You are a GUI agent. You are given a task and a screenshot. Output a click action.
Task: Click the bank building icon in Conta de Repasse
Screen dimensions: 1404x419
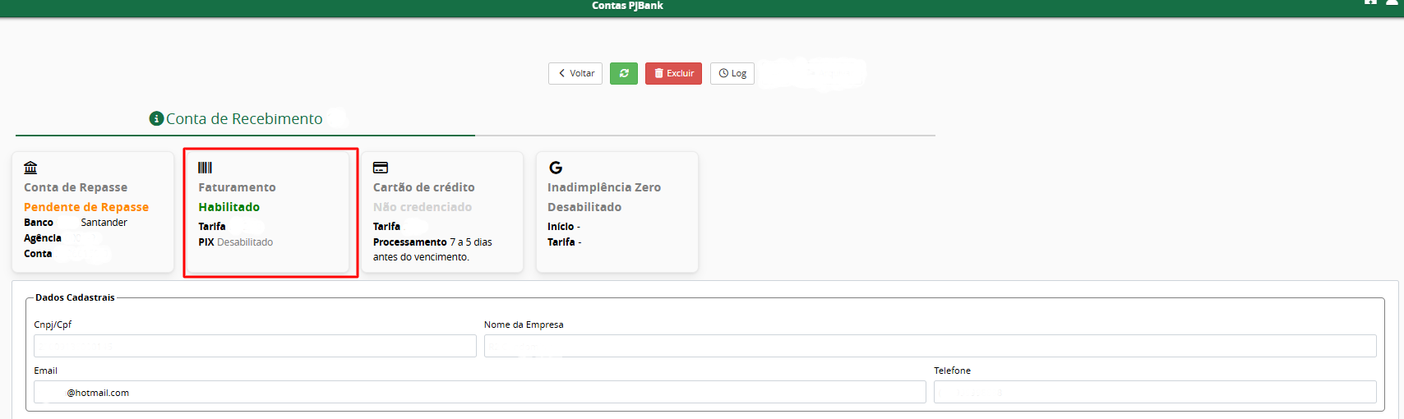coord(30,168)
